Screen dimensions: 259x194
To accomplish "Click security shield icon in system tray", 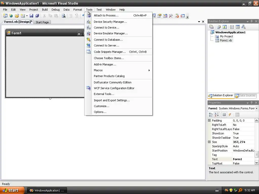I will pyautogui.click(x=231, y=190).
